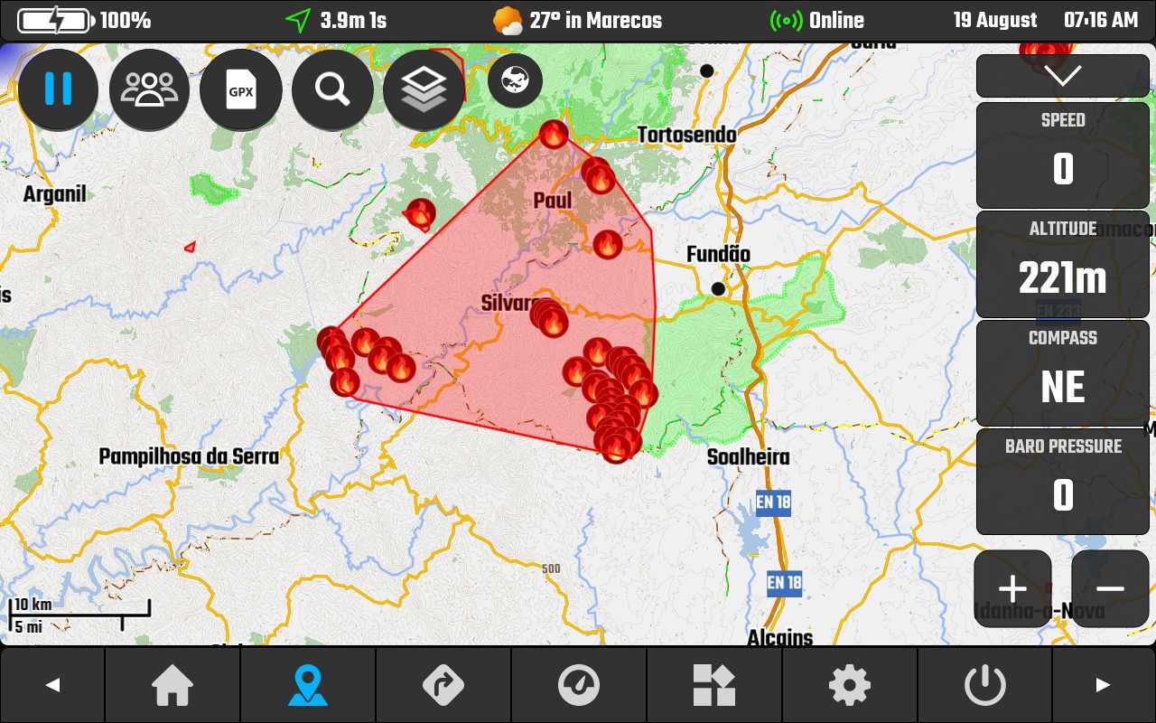Toggle the globe map overlay button
Screen dimensions: 1156x723
tap(515, 81)
